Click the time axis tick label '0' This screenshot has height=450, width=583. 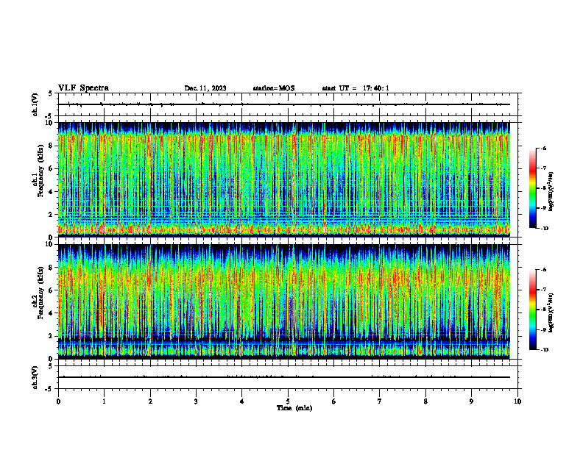(58, 401)
